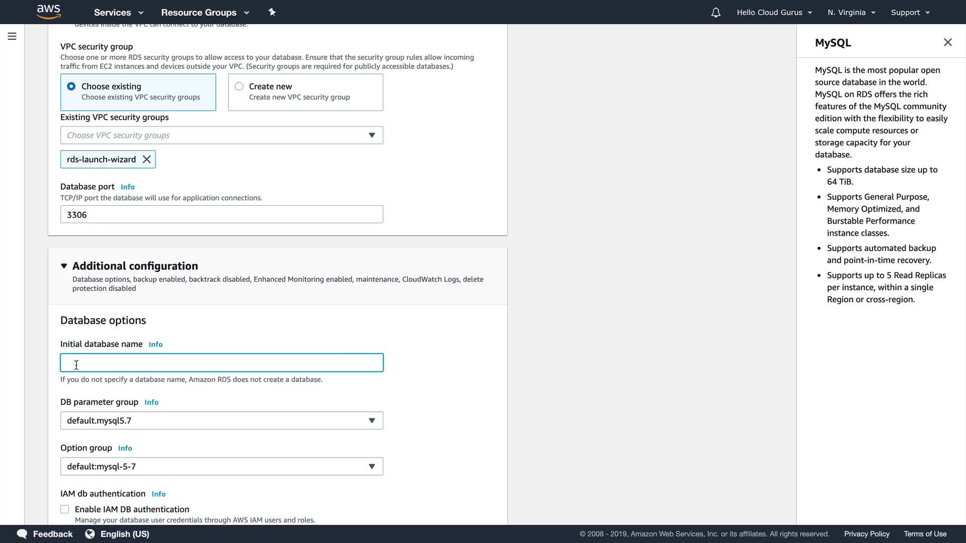Open the Resource Groups menu
The image size is (966, 543).
pyautogui.click(x=205, y=13)
